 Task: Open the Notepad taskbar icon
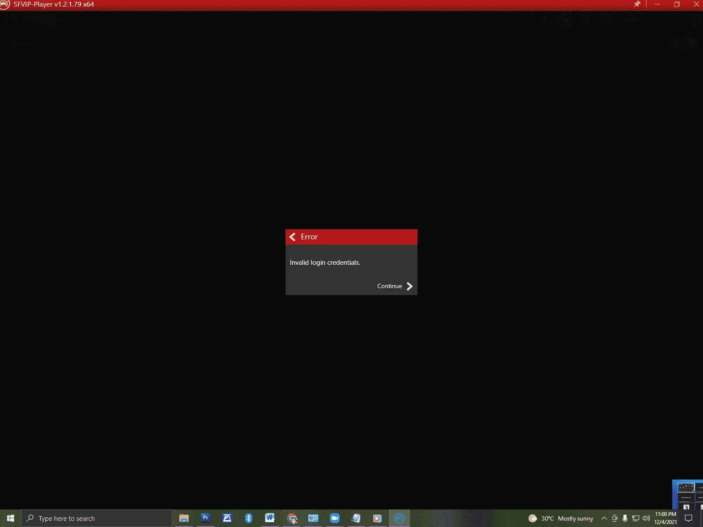[356, 518]
